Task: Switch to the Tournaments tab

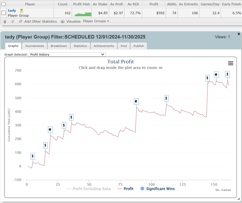Action: (35, 46)
